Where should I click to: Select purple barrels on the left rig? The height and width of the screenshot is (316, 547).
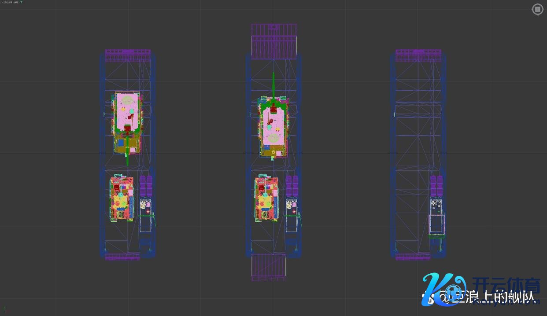coord(146,186)
